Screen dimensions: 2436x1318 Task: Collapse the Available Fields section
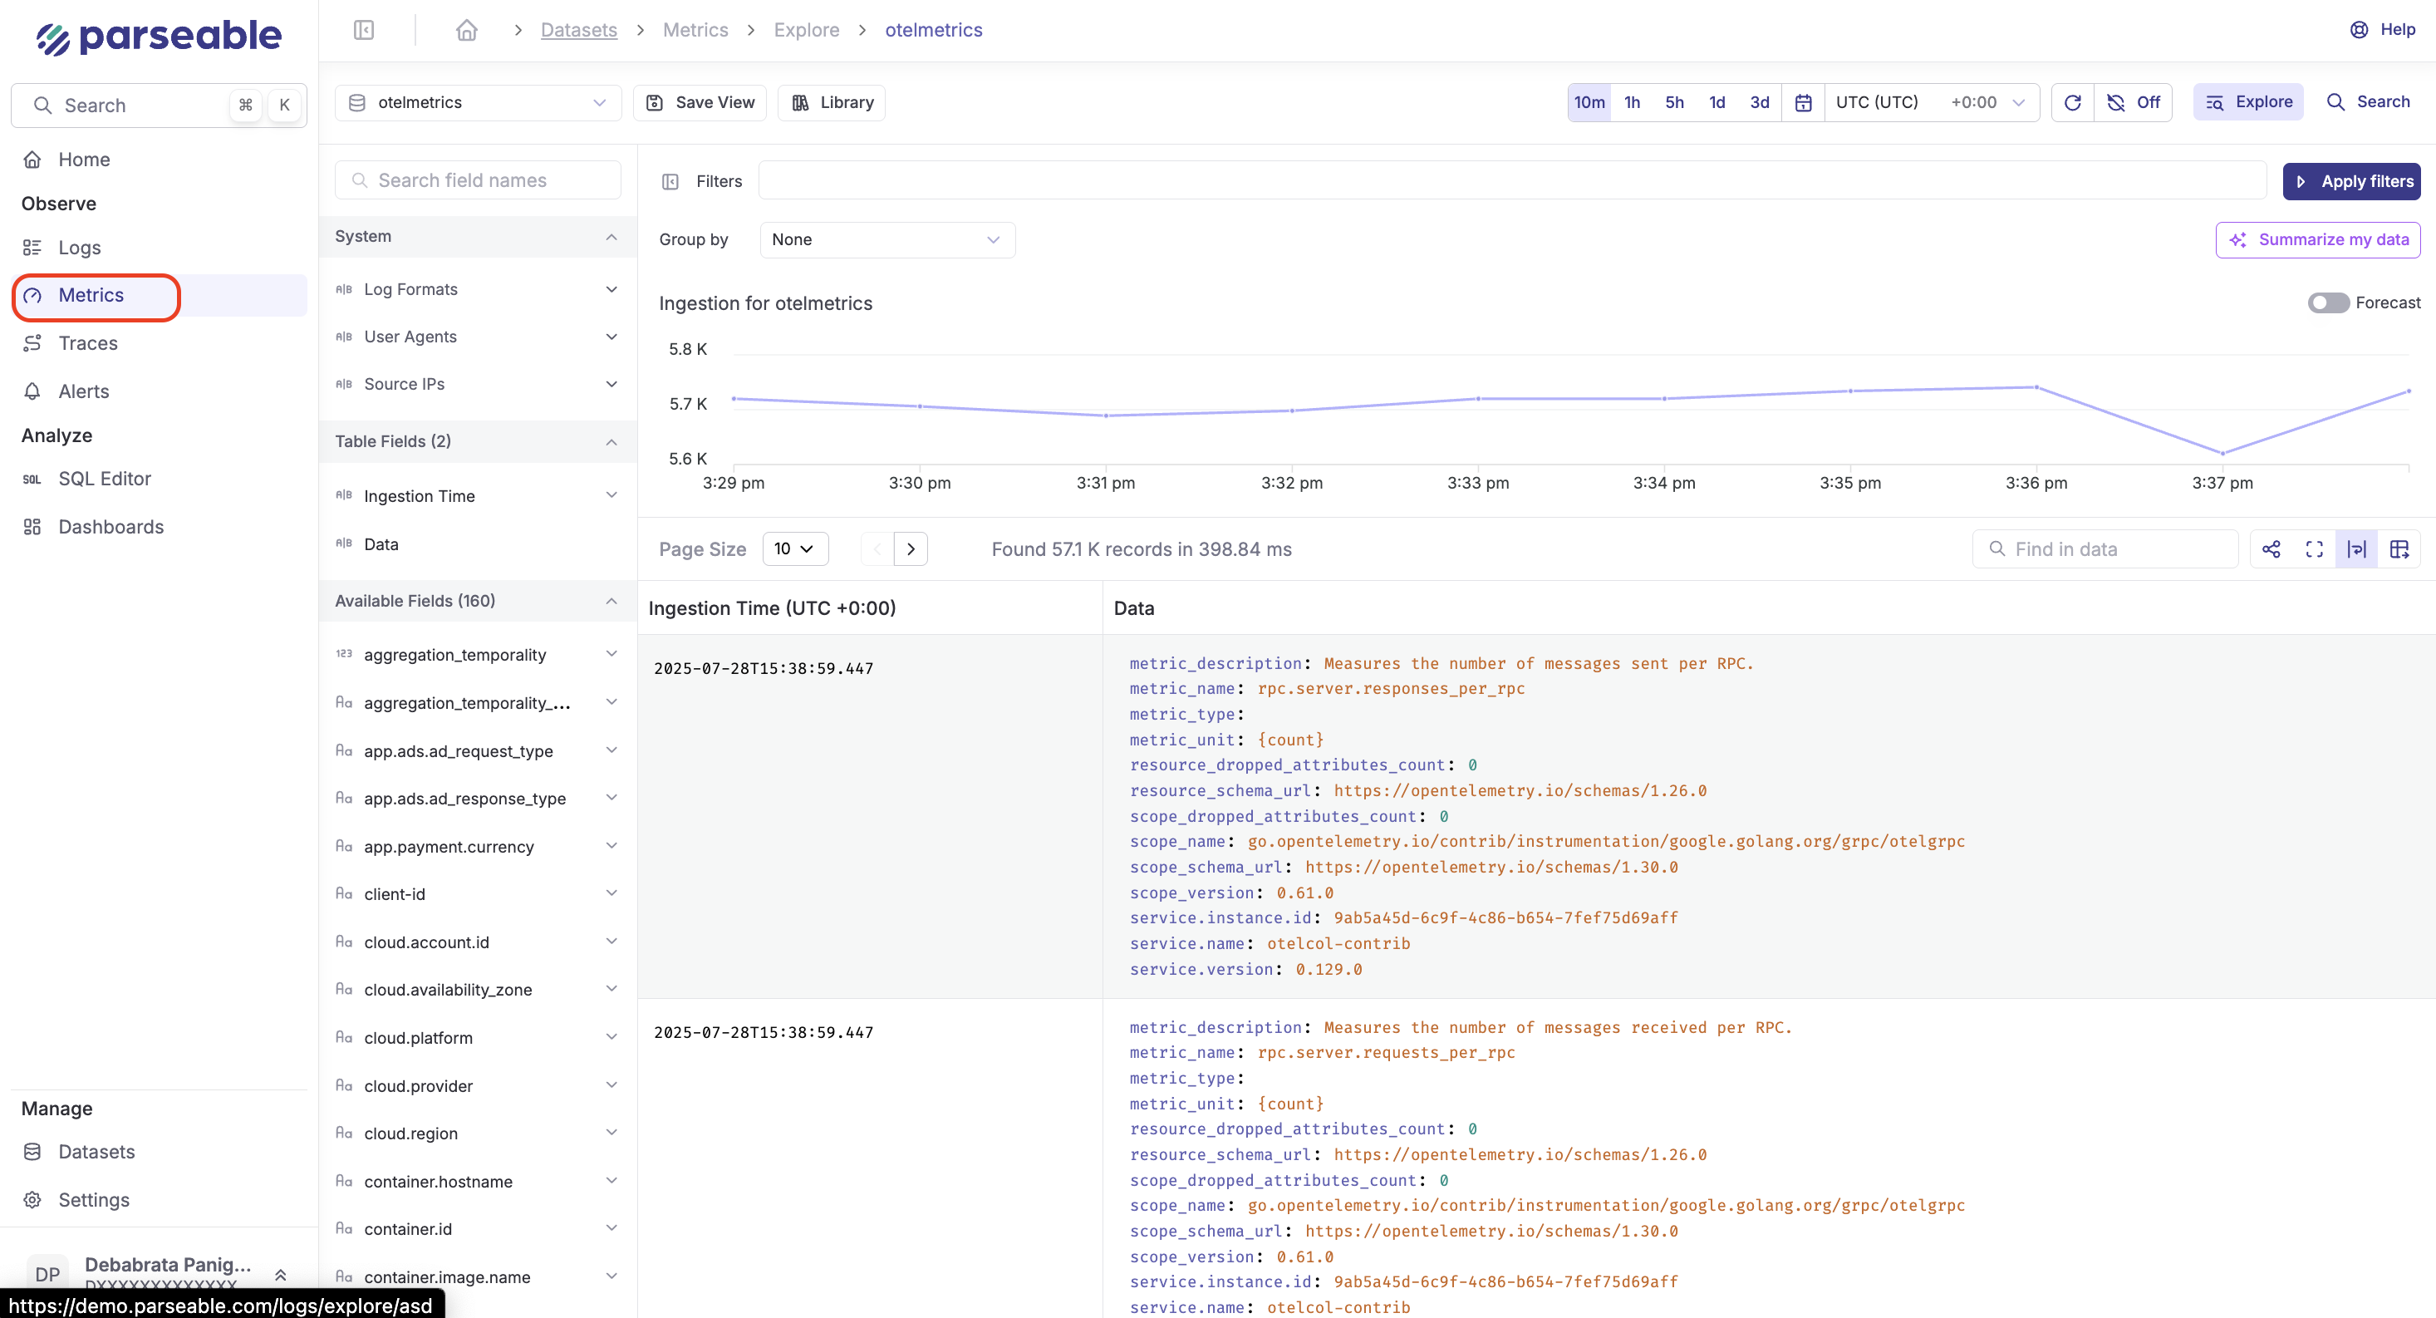611,601
